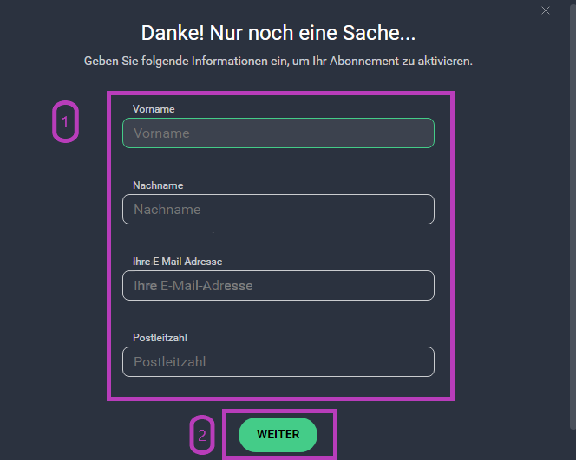576x460 pixels.
Task: Click the Nachname label text
Action: tap(158, 185)
